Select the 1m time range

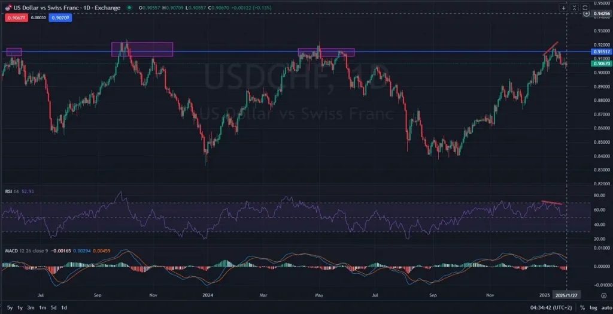43,307
